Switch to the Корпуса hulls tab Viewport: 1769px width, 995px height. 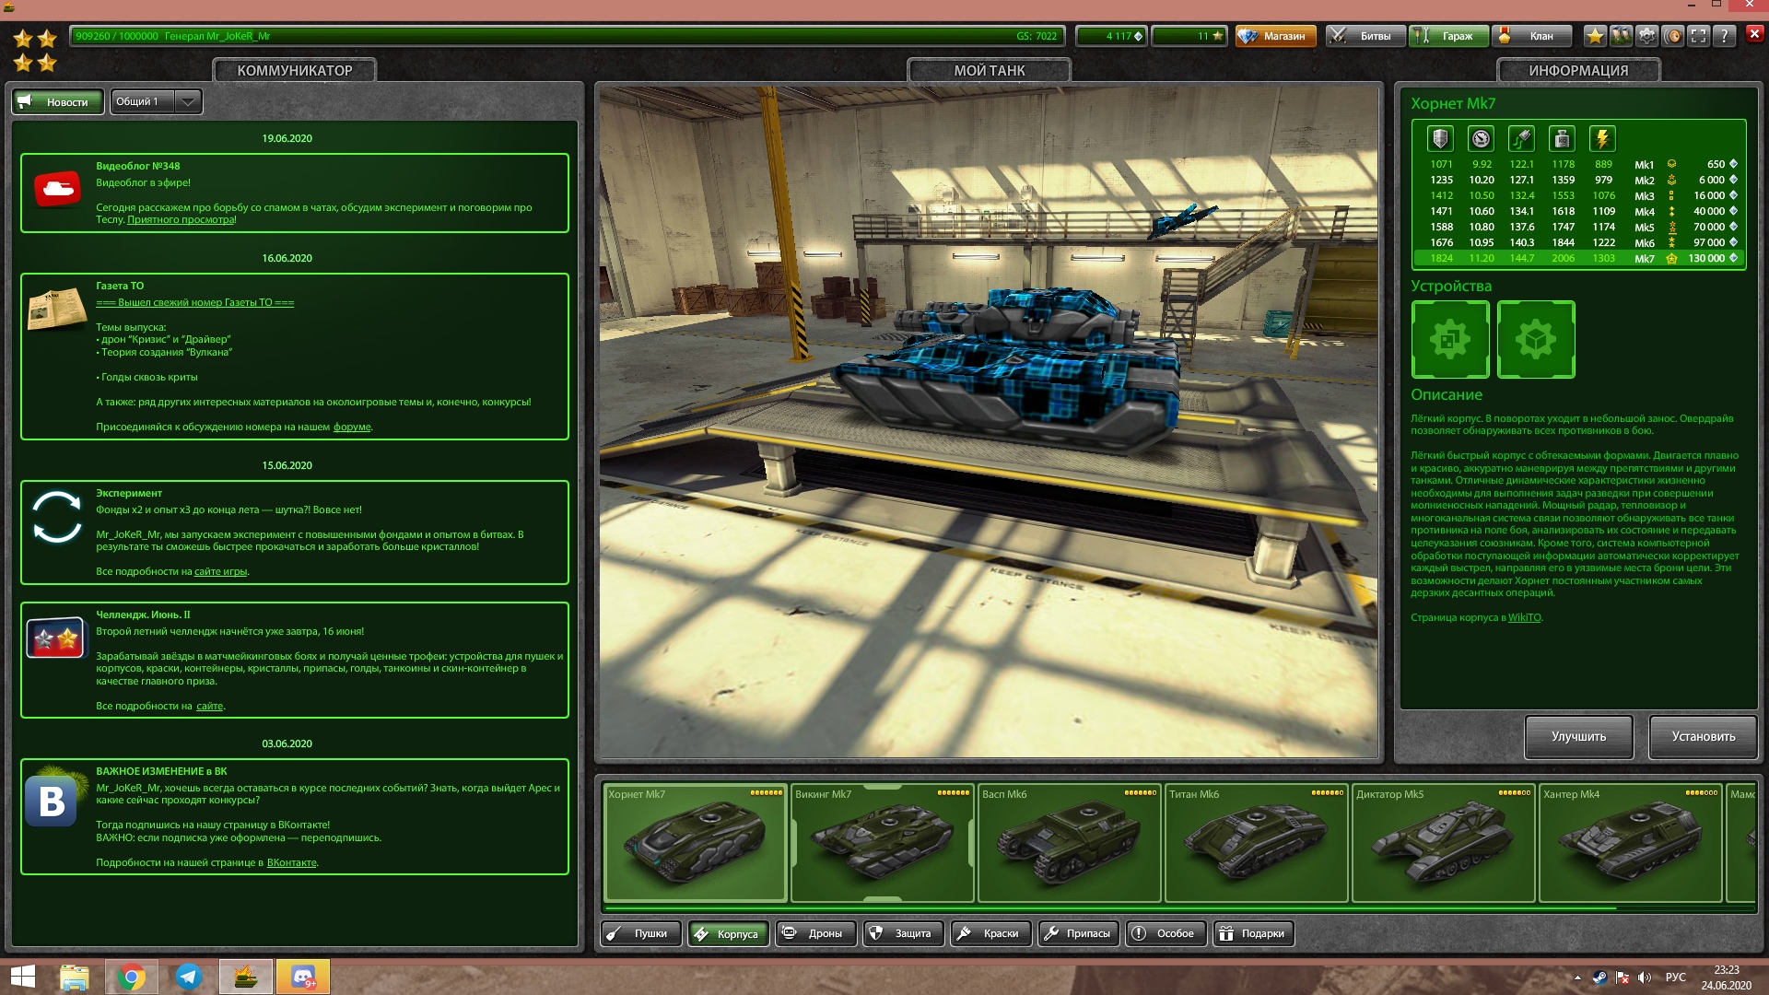[x=728, y=933]
